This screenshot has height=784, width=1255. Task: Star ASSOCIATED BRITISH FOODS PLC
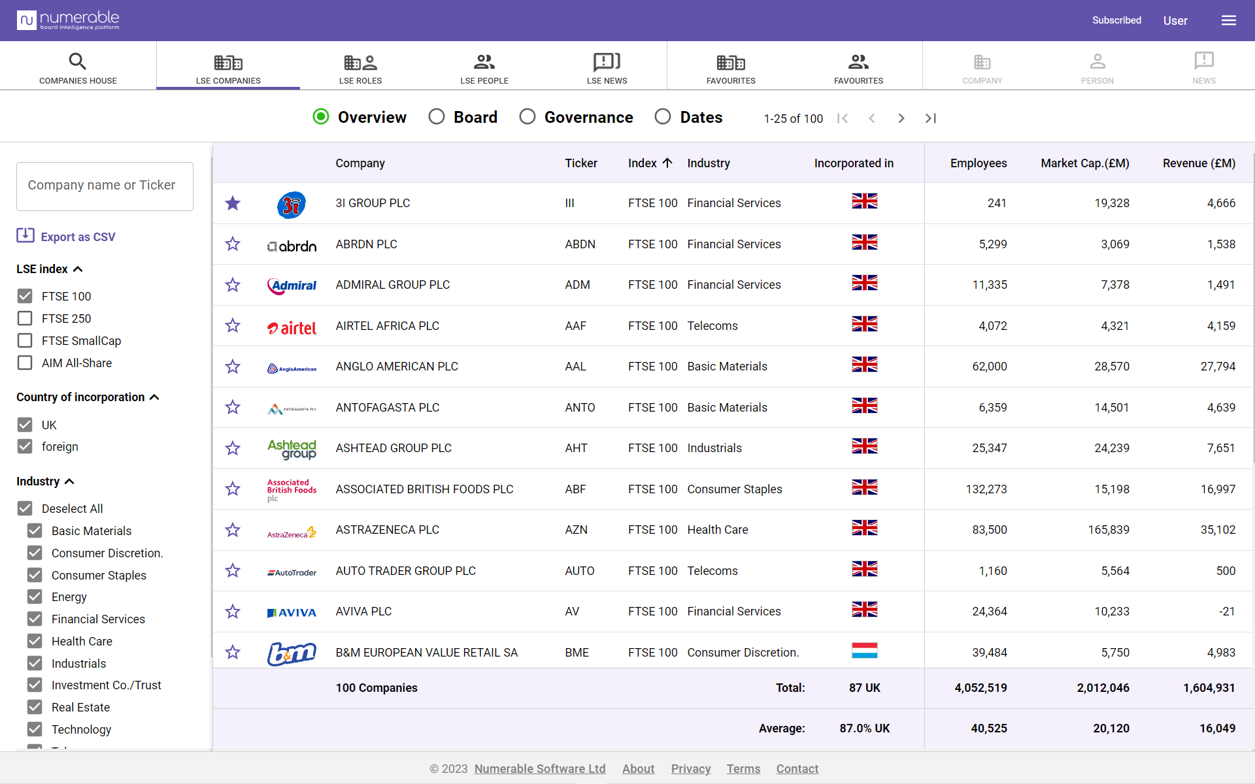[x=233, y=489]
